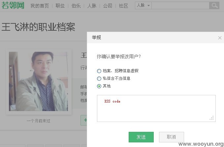Go to 职位 navigation item
This screenshot has width=224, height=147.
coord(60,6)
